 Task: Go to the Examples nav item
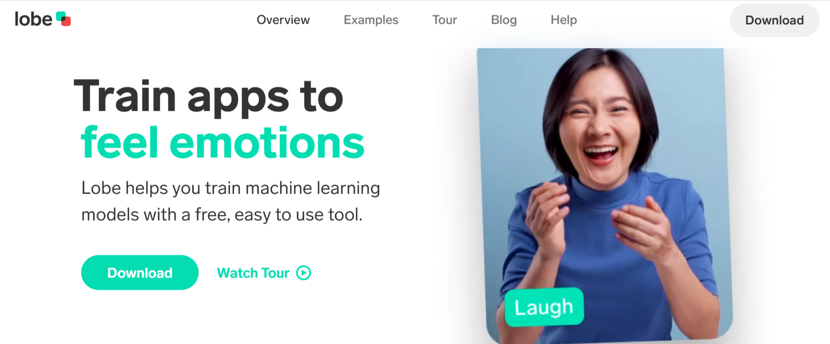point(371,20)
